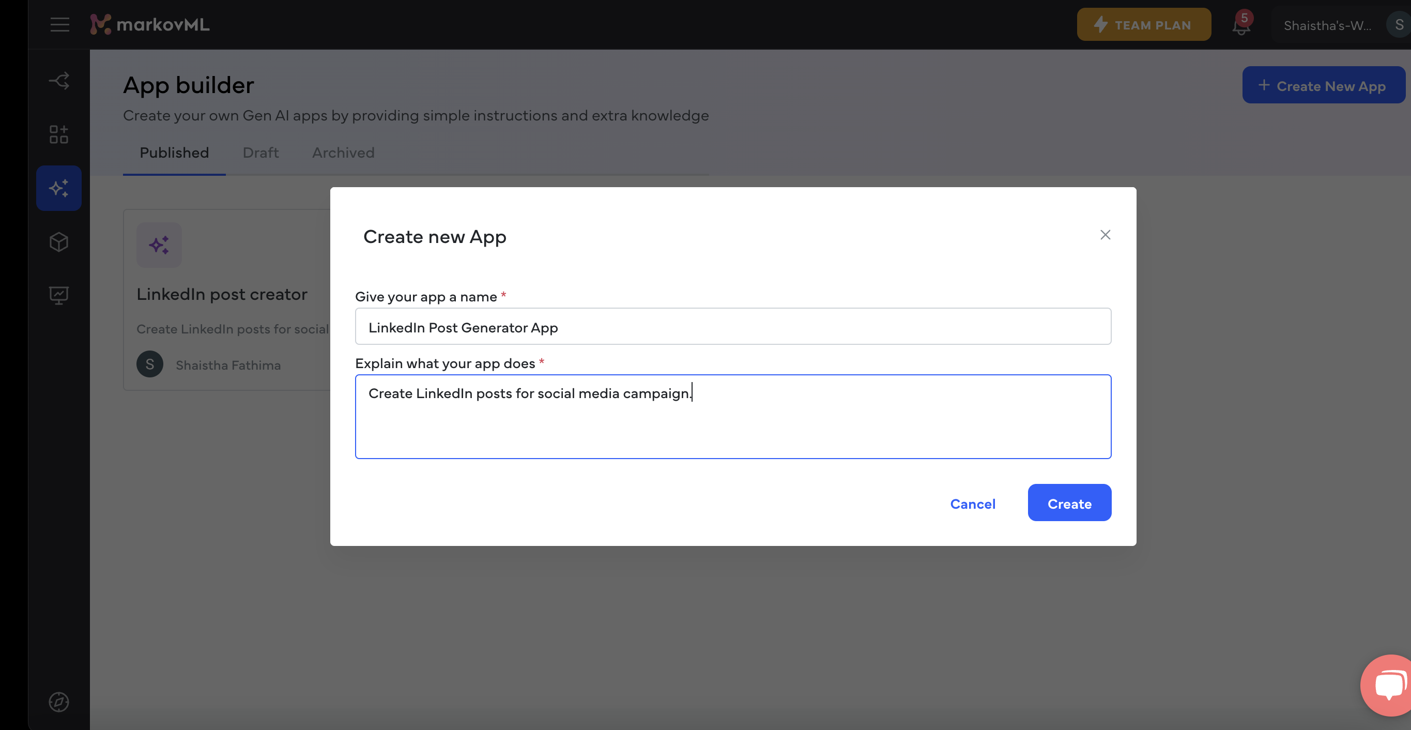Click the Create button to submit
1411x730 pixels.
click(x=1068, y=502)
